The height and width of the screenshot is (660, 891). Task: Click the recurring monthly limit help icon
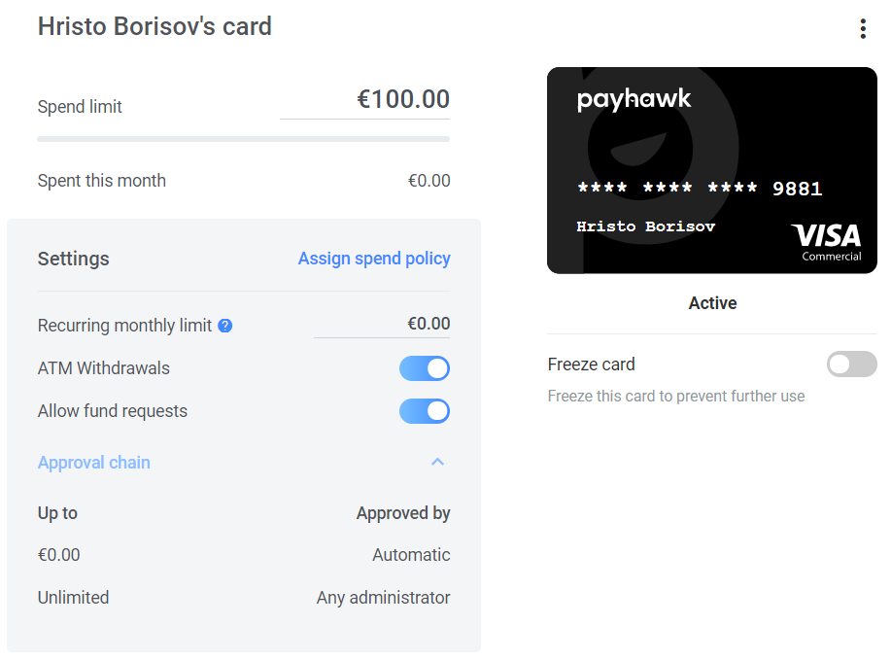(225, 326)
